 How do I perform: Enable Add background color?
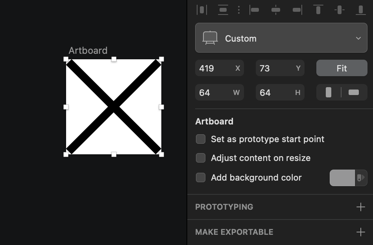click(x=201, y=177)
